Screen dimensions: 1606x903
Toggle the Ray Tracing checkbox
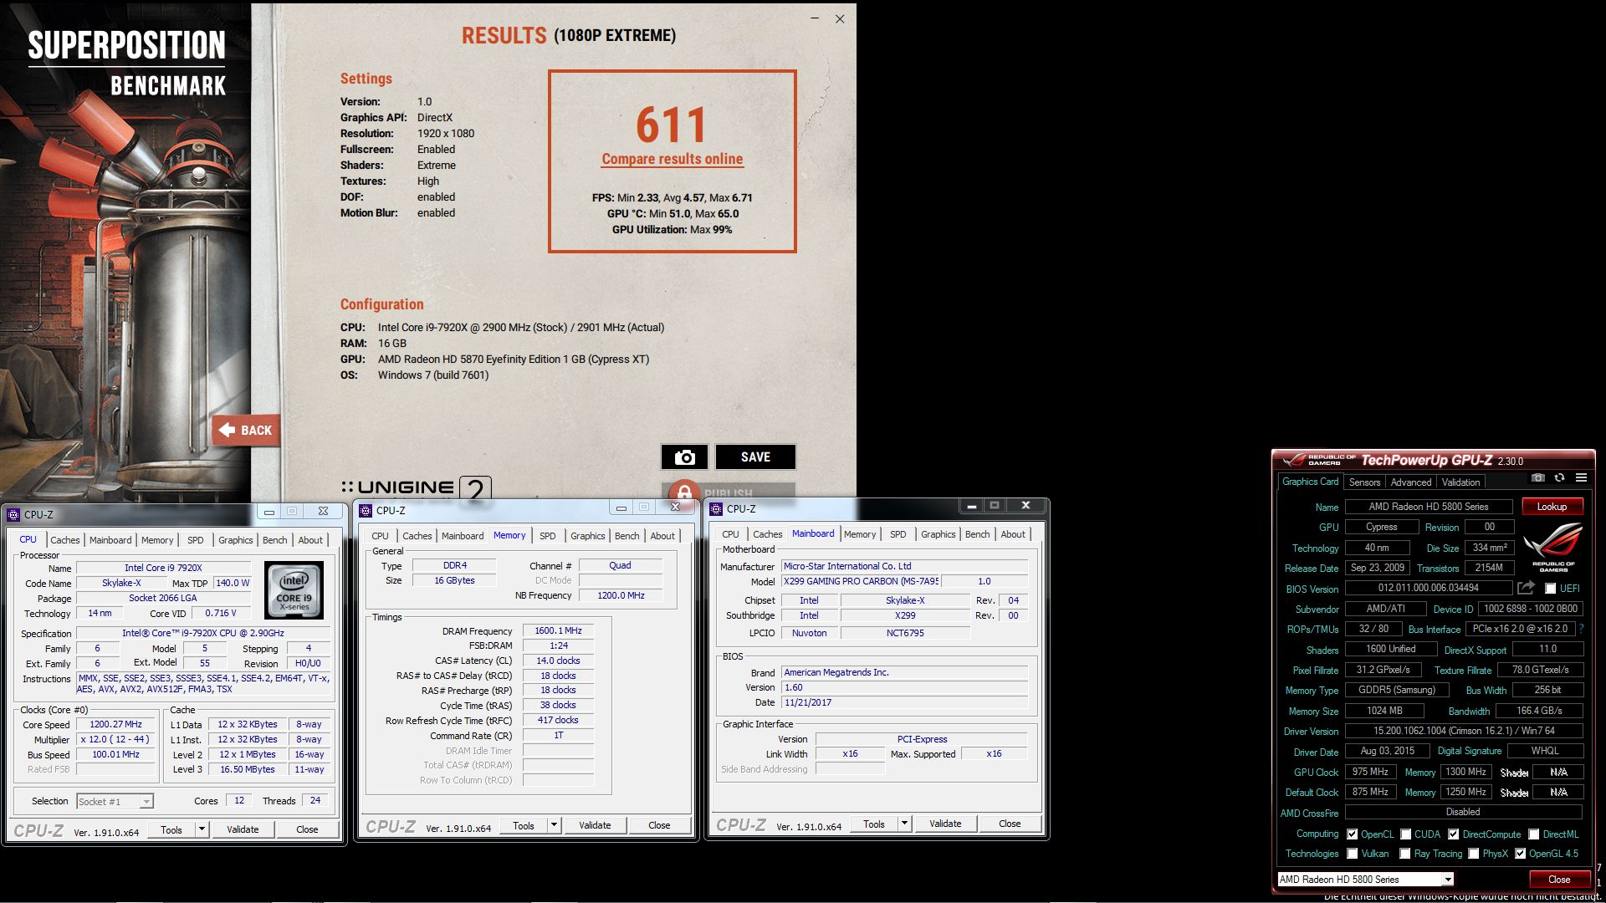coord(1405,854)
